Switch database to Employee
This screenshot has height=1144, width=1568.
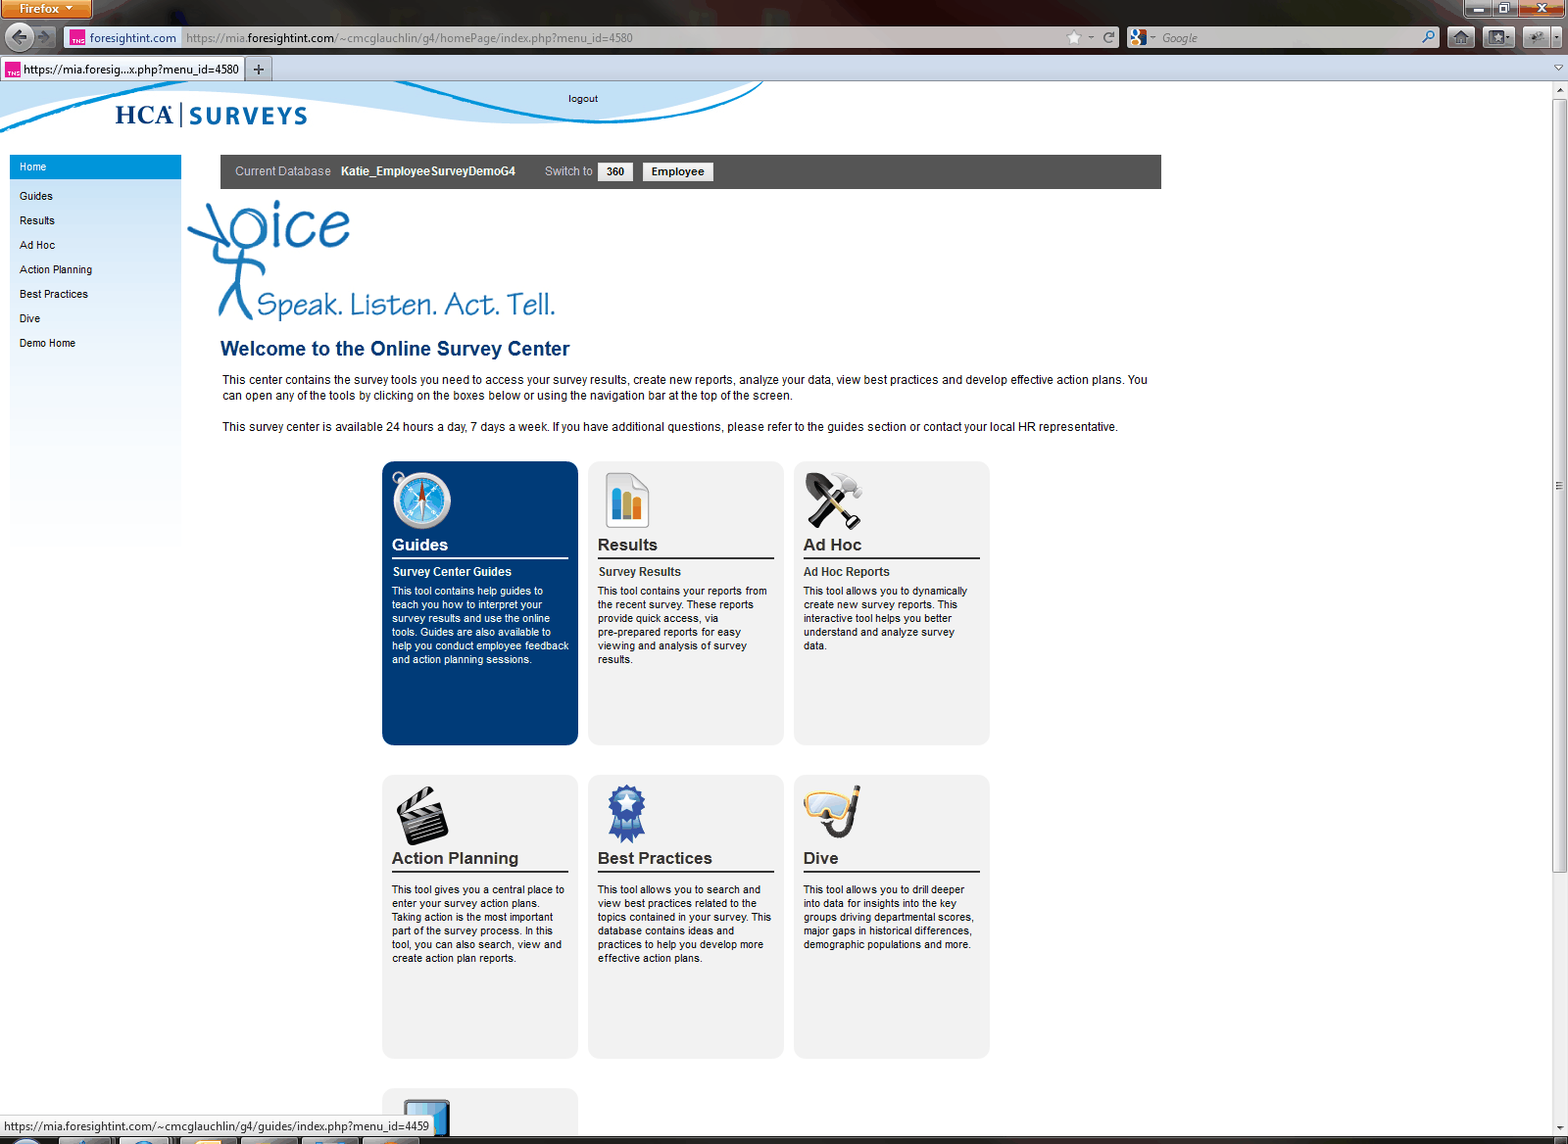point(678,171)
